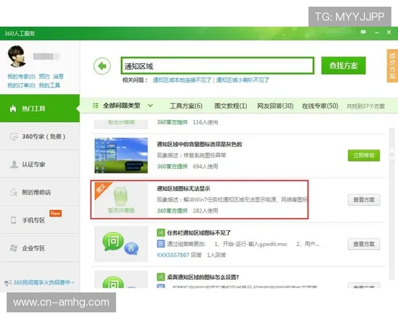
Task: Click the person icon beside 认证专家
Action: tap(14, 164)
